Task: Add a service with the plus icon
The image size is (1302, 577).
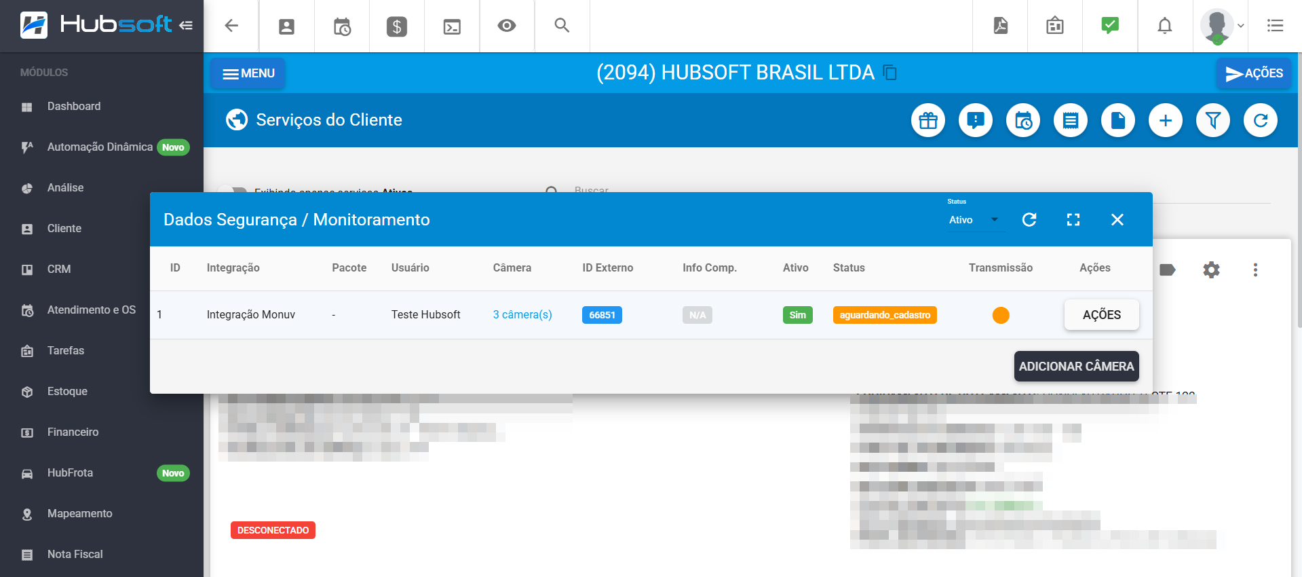Action: 1166,121
